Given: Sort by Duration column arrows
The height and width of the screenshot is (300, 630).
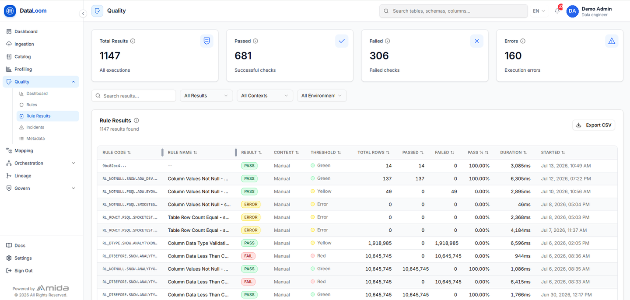Looking at the screenshot, I should [525, 153].
